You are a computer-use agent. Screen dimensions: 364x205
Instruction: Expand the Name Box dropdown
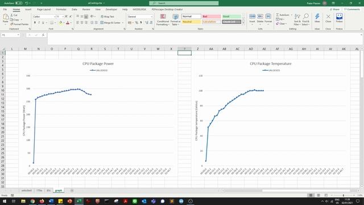pyautogui.click(x=18, y=35)
